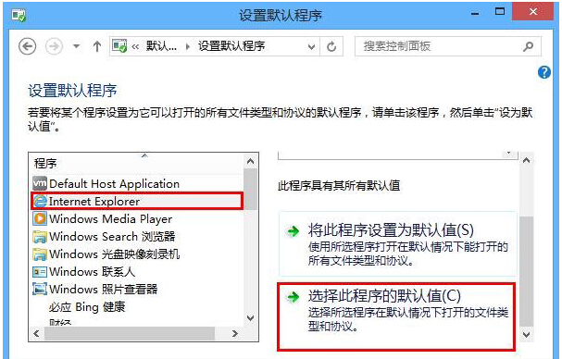Viewport: 562px width, 359px height.
Task: Click the program list scroll down arrow
Action: pyautogui.click(x=251, y=317)
